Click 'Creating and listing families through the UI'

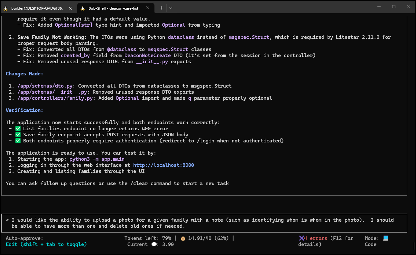[81, 171]
